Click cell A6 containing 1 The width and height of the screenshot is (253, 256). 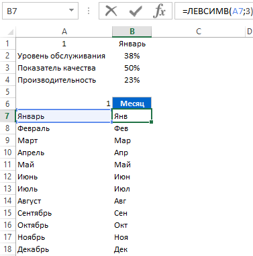[64, 103]
